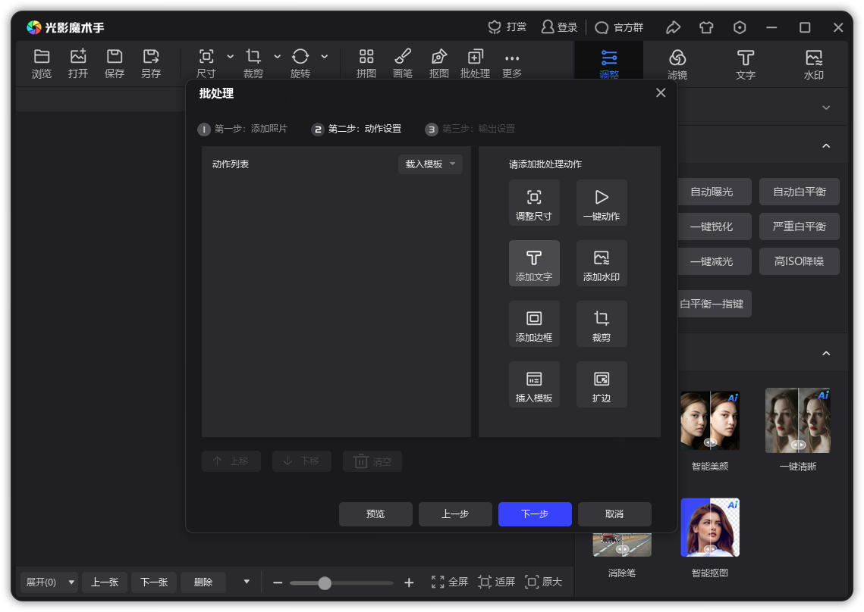Expand the 旋转 rotate dropdown arrow
Image resolution: width=864 pixels, height=612 pixels.
coord(325,58)
